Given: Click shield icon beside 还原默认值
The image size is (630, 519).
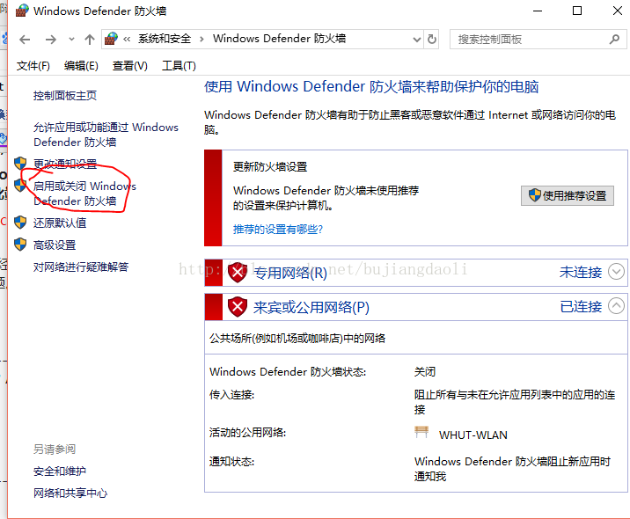Looking at the screenshot, I should [x=20, y=223].
